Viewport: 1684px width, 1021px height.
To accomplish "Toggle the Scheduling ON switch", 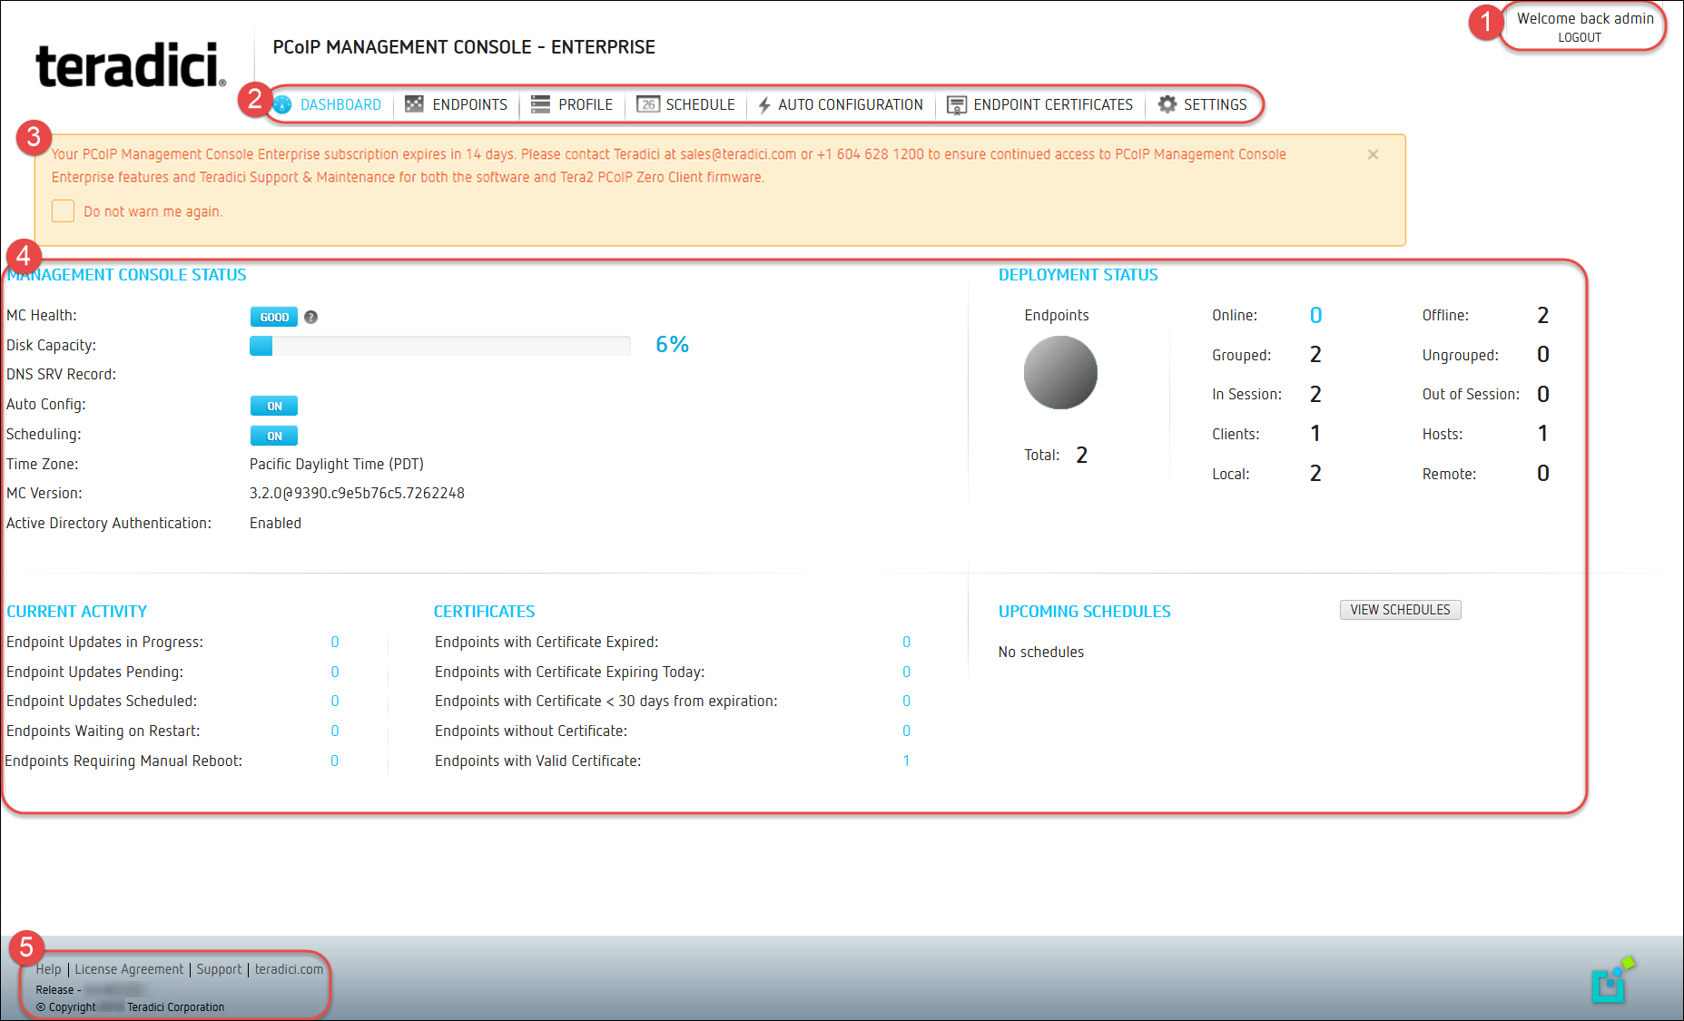I will 274,436.
